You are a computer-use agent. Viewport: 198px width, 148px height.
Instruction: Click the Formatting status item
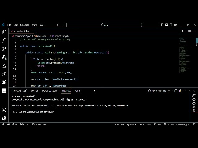(x=183, y=125)
